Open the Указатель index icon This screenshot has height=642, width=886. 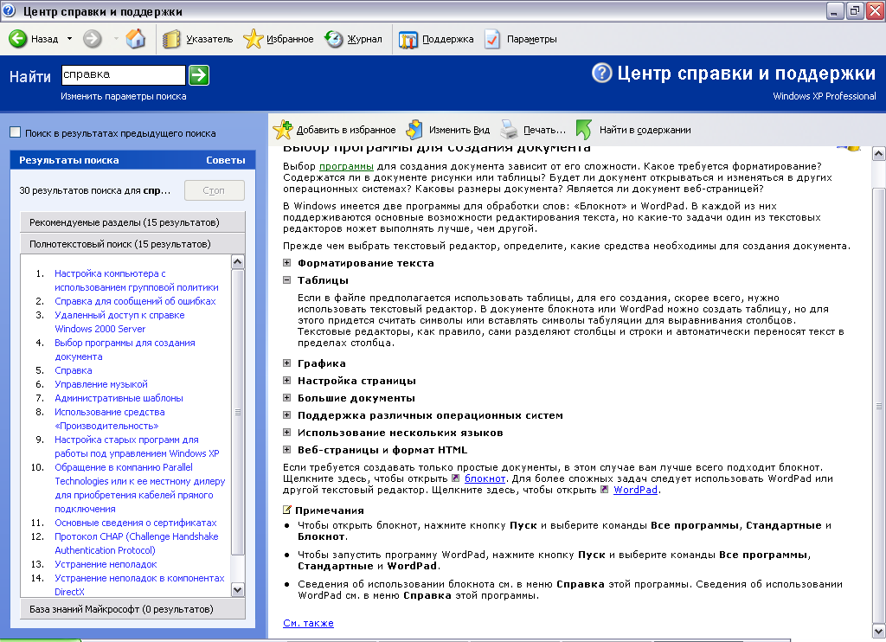pos(172,39)
